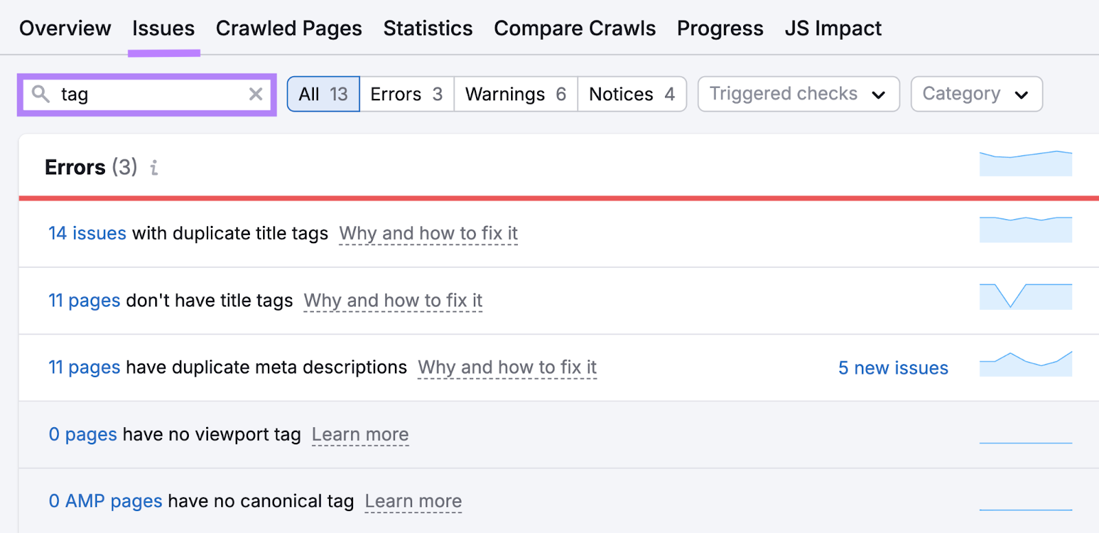Show only Notices issues

pyautogui.click(x=631, y=94)
